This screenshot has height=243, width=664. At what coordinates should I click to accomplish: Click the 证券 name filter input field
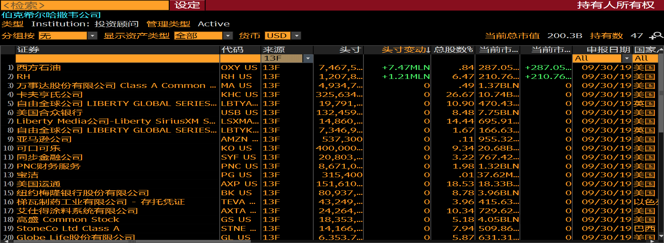[118, 58]
